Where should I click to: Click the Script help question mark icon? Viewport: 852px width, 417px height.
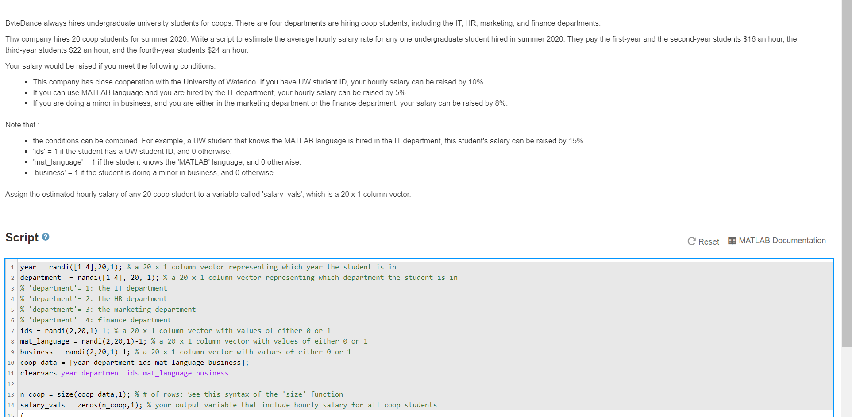pos(46,237)
